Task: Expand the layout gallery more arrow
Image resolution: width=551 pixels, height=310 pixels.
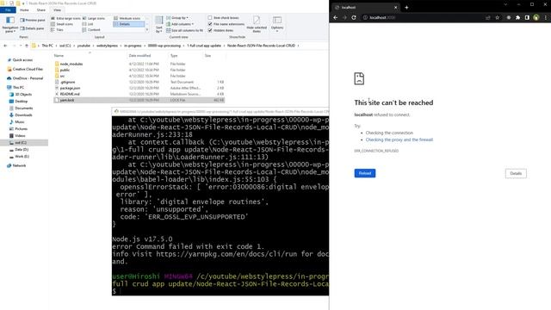Action: click(x=147, y=30)
